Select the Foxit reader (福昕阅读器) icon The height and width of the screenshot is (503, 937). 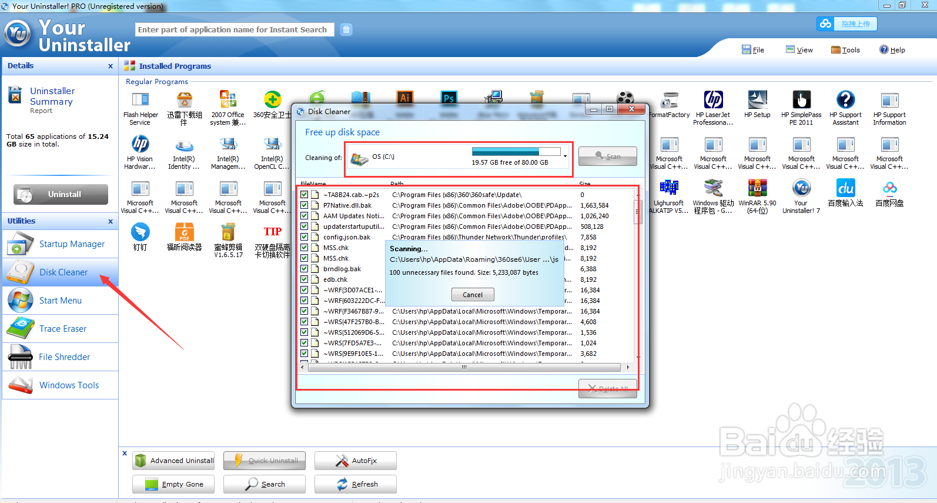184,237
